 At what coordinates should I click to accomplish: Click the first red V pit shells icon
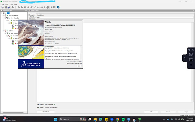tap(9, 20)
